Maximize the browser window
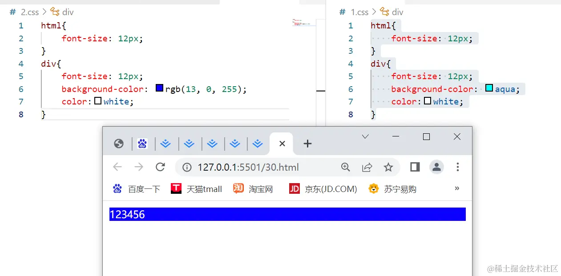This screenshot has height=276, width=561. [426, 137]
